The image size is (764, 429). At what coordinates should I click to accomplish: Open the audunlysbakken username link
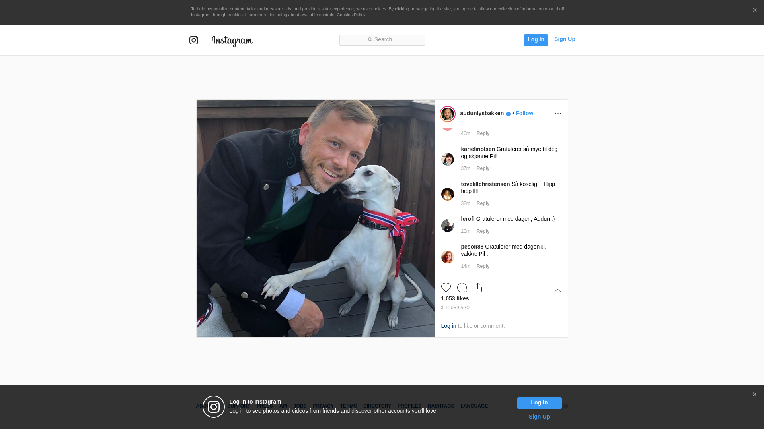click(482, 113)
